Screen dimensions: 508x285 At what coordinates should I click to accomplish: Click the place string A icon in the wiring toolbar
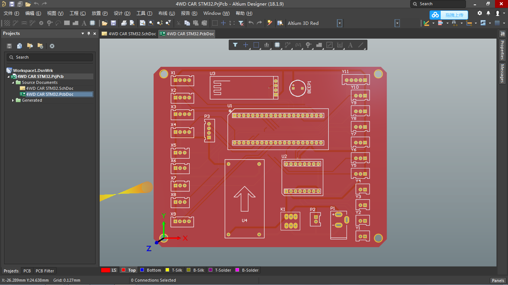84,23
